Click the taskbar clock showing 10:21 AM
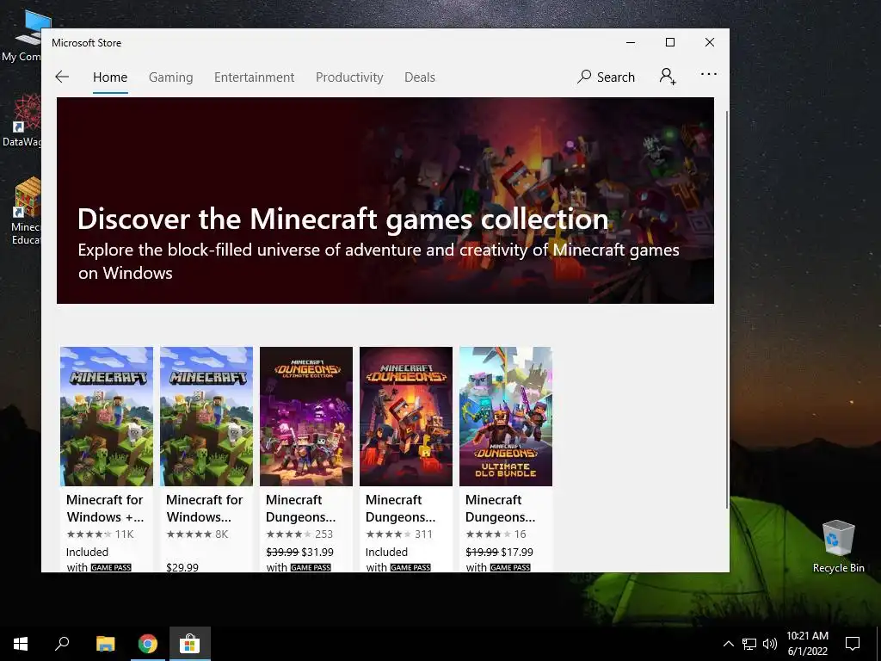Viewport: 881px width, 661px height. click(x=807, y=644)
